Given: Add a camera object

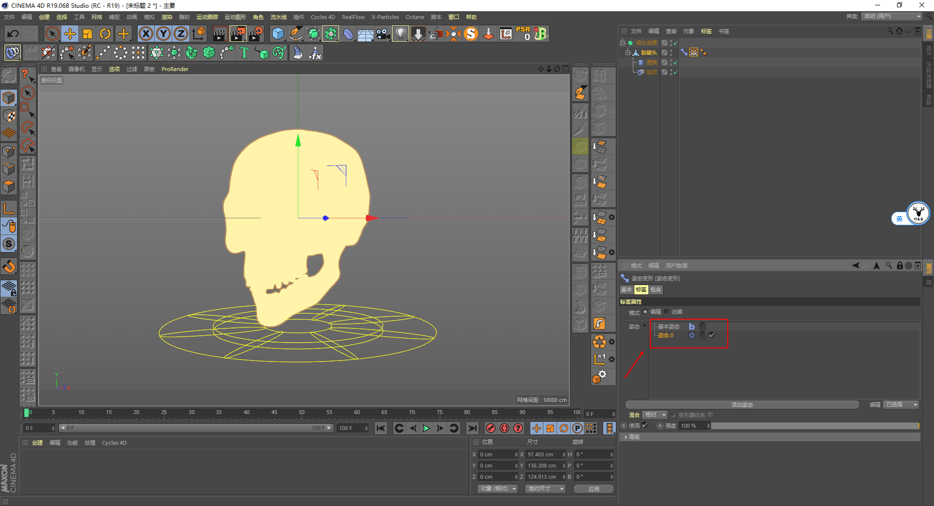Looking at the screenshot, I should pyautogui.click(x=383, y=34).
